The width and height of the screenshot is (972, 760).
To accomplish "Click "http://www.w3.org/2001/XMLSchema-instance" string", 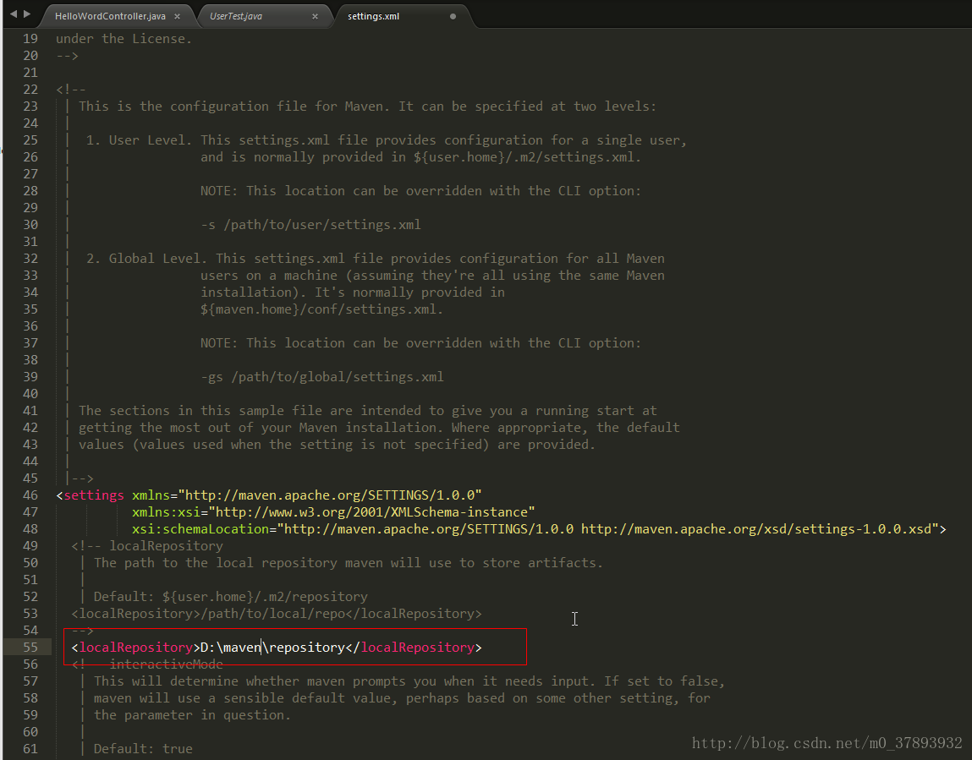I will (372, 512).
